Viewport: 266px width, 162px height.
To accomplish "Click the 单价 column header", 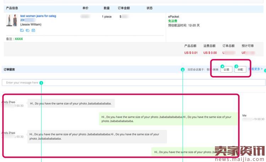I will (x=85, y=8).
